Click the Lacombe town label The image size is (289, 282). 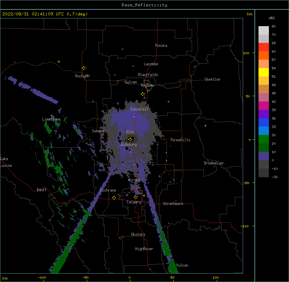coord(151,64)
